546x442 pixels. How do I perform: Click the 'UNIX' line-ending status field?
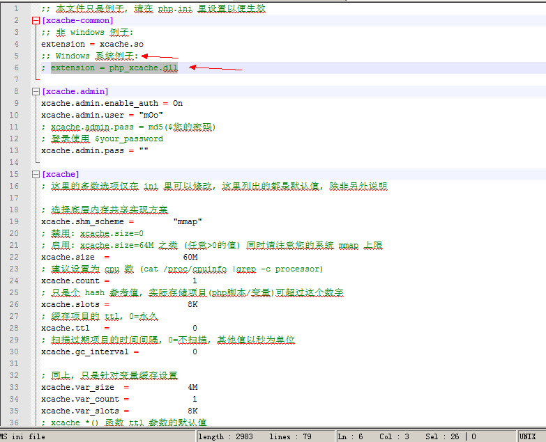click(x=527, y=436)
